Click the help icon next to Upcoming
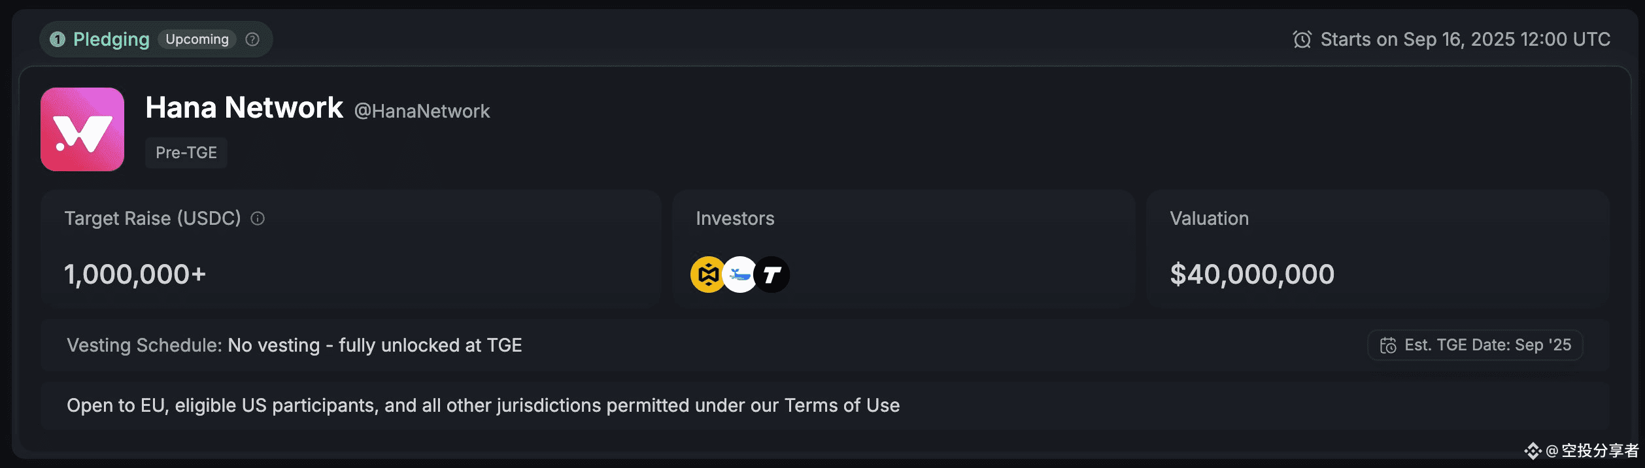This screenshot has width=1645, height=468. 252,39
